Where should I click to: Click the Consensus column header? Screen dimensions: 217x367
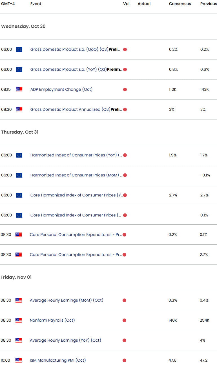coord(180,4)
